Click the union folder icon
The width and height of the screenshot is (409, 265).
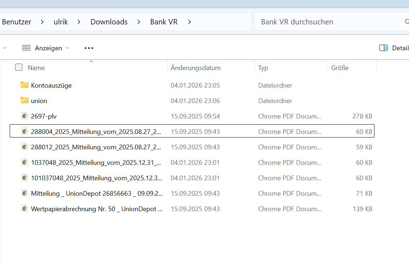(24, 101)
